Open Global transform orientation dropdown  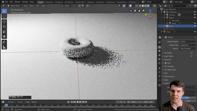[x=67, y=6]
